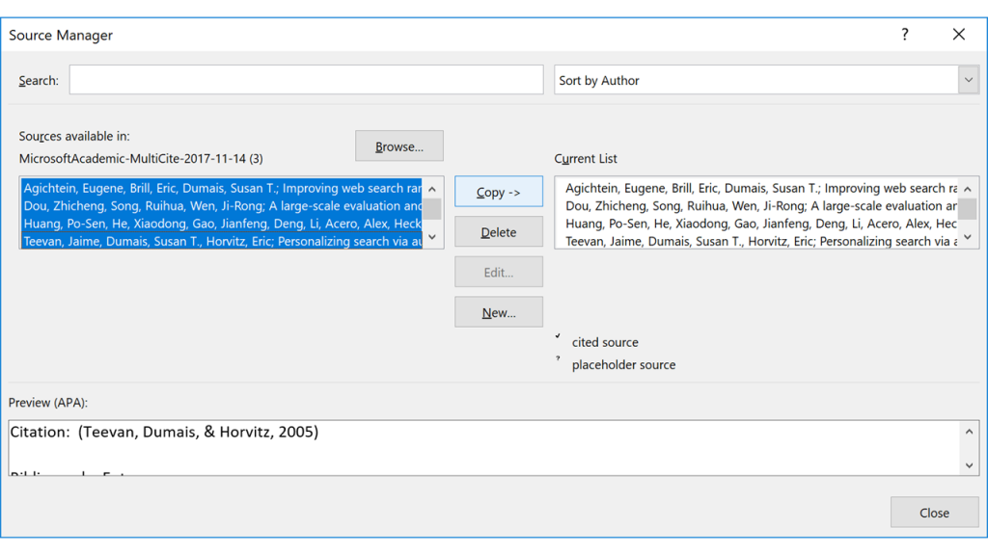Click inside the Search input box
This screenshot has width=988, height=555.
point(304,80)
